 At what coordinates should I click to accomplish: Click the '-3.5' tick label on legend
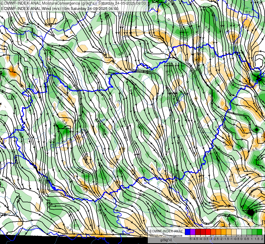(x=205, y=239)
